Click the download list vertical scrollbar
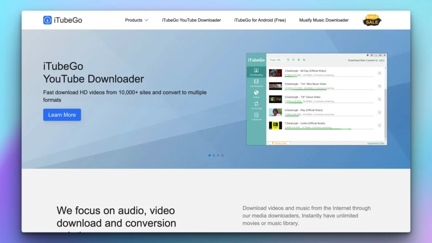 [x=386, y=103]
